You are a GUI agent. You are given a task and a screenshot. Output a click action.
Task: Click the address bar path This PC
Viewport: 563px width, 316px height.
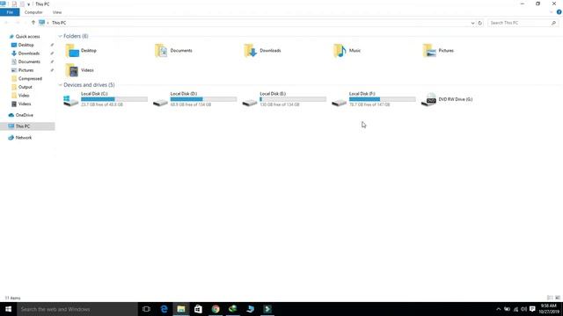point(59,23)
